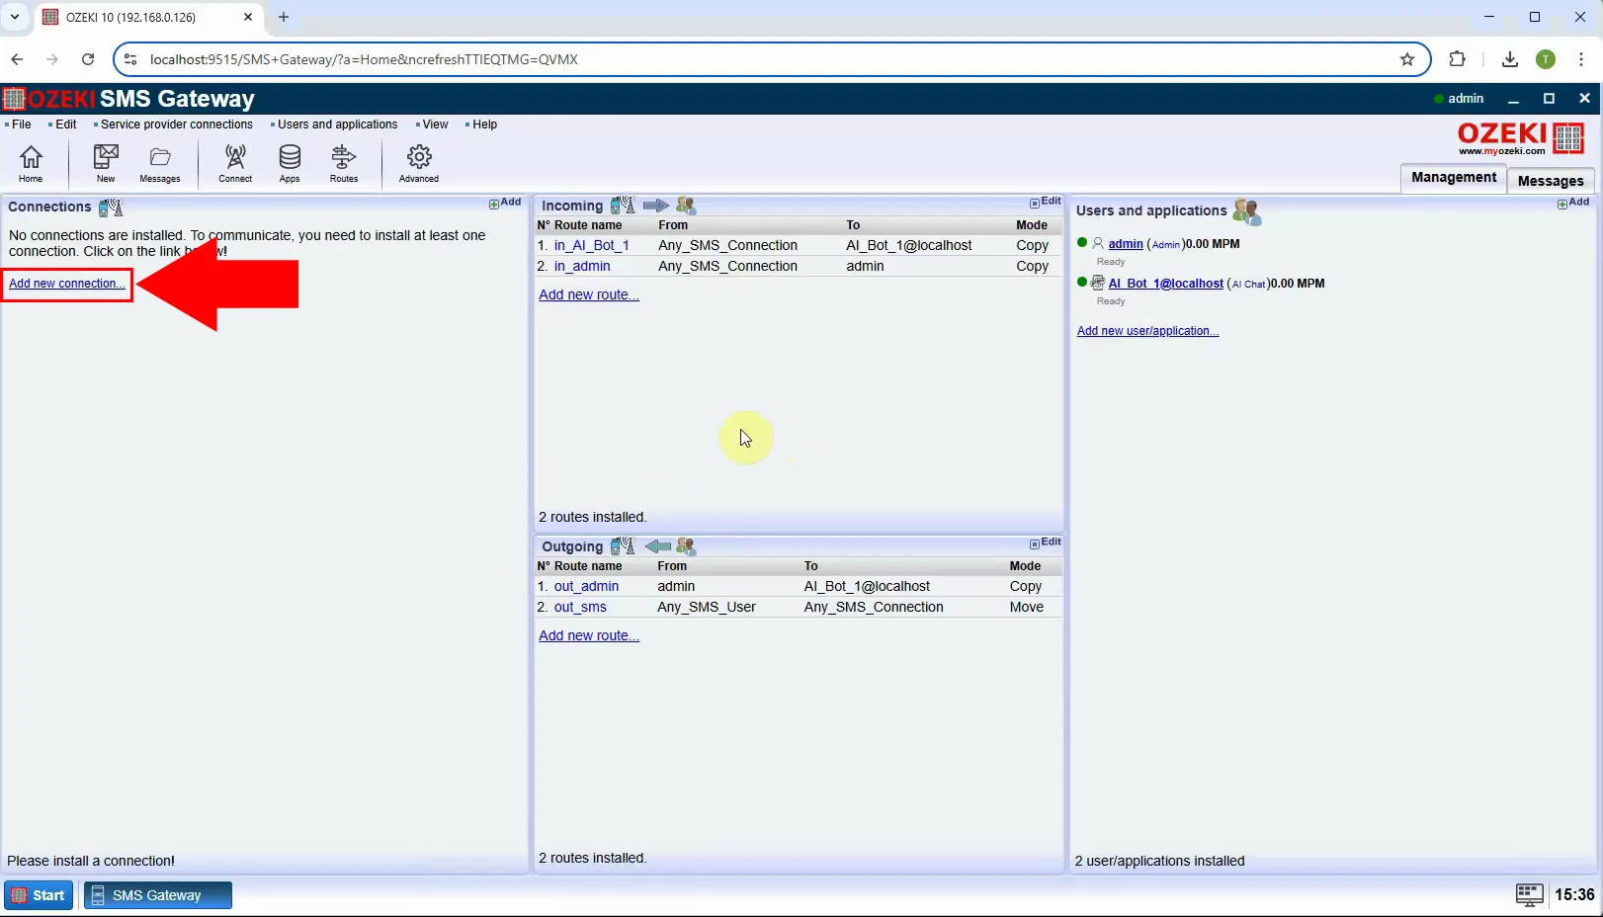This screenshot has height=917, width=1603.
Task: Click the Move mode cell of out_sms
Action: pos(1027,607)
